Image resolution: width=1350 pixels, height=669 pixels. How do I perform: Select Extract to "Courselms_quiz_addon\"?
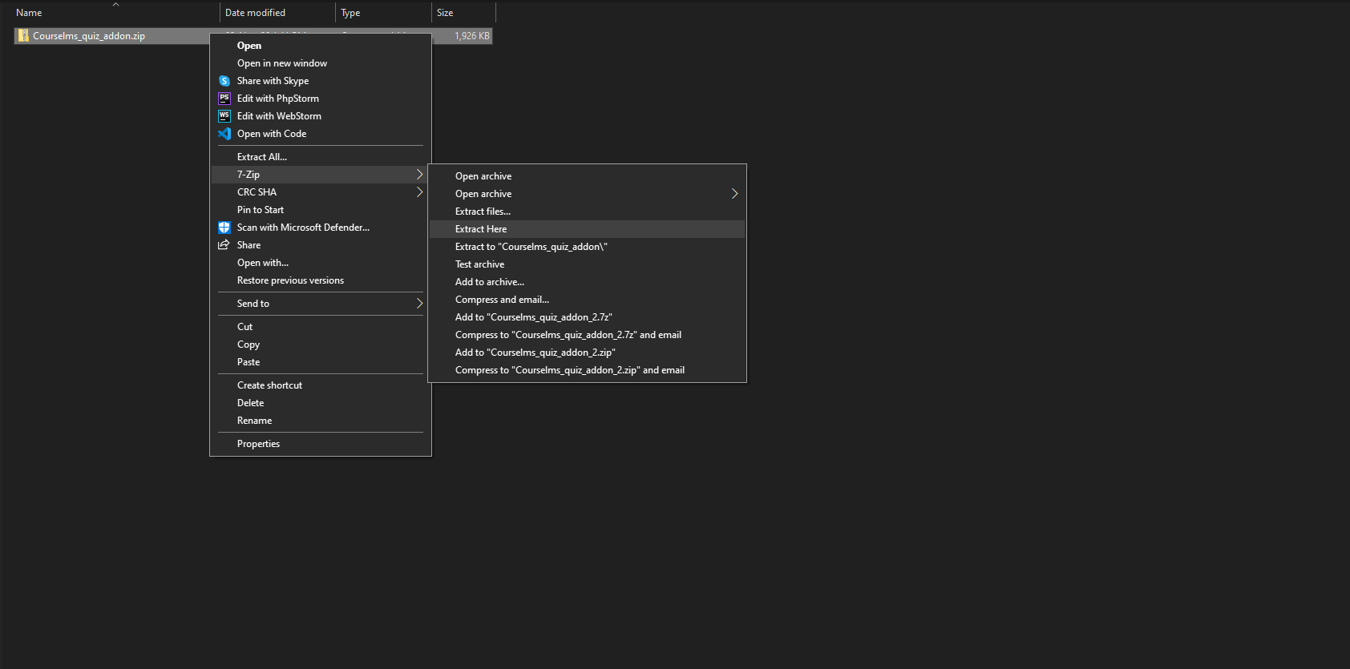[x=588, y=247]
